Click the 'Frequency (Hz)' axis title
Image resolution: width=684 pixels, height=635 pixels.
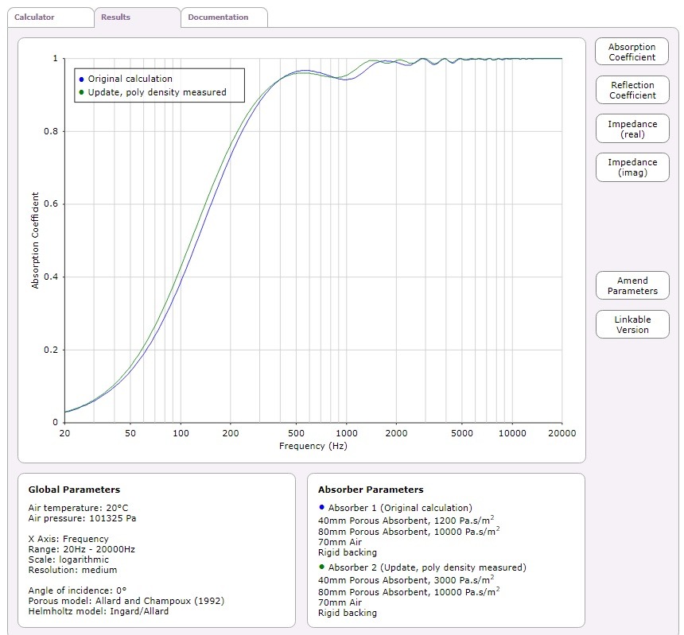tap(313, 446)
